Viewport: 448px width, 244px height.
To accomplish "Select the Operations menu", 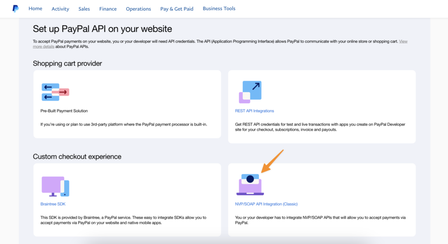I will (138, 9).
